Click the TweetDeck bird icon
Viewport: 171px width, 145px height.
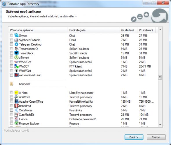click(16, 53)
